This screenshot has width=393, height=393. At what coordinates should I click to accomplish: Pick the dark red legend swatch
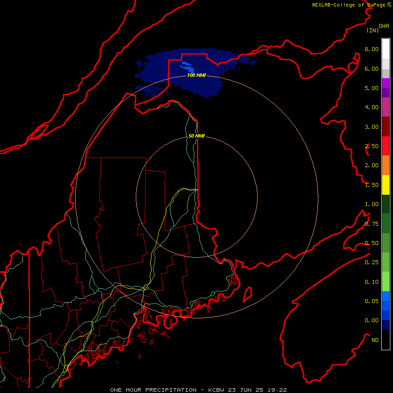(386, 127)
